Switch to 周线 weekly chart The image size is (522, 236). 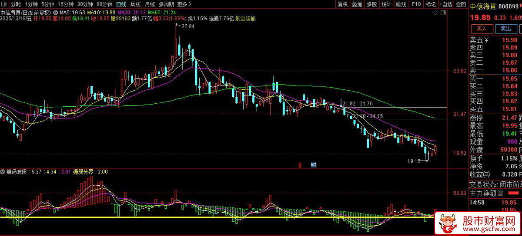coord(136,4)
